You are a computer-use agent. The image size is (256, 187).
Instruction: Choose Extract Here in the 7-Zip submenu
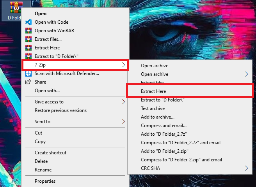pos(153,91)
